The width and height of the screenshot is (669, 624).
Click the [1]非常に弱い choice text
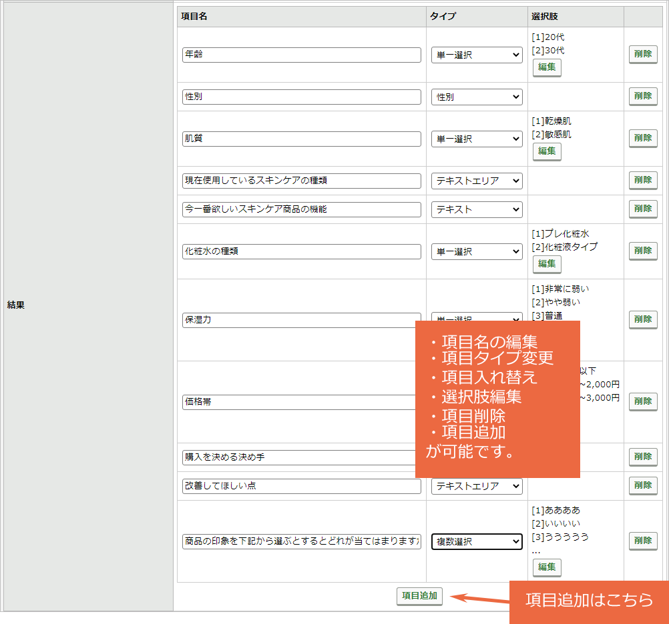560,289
